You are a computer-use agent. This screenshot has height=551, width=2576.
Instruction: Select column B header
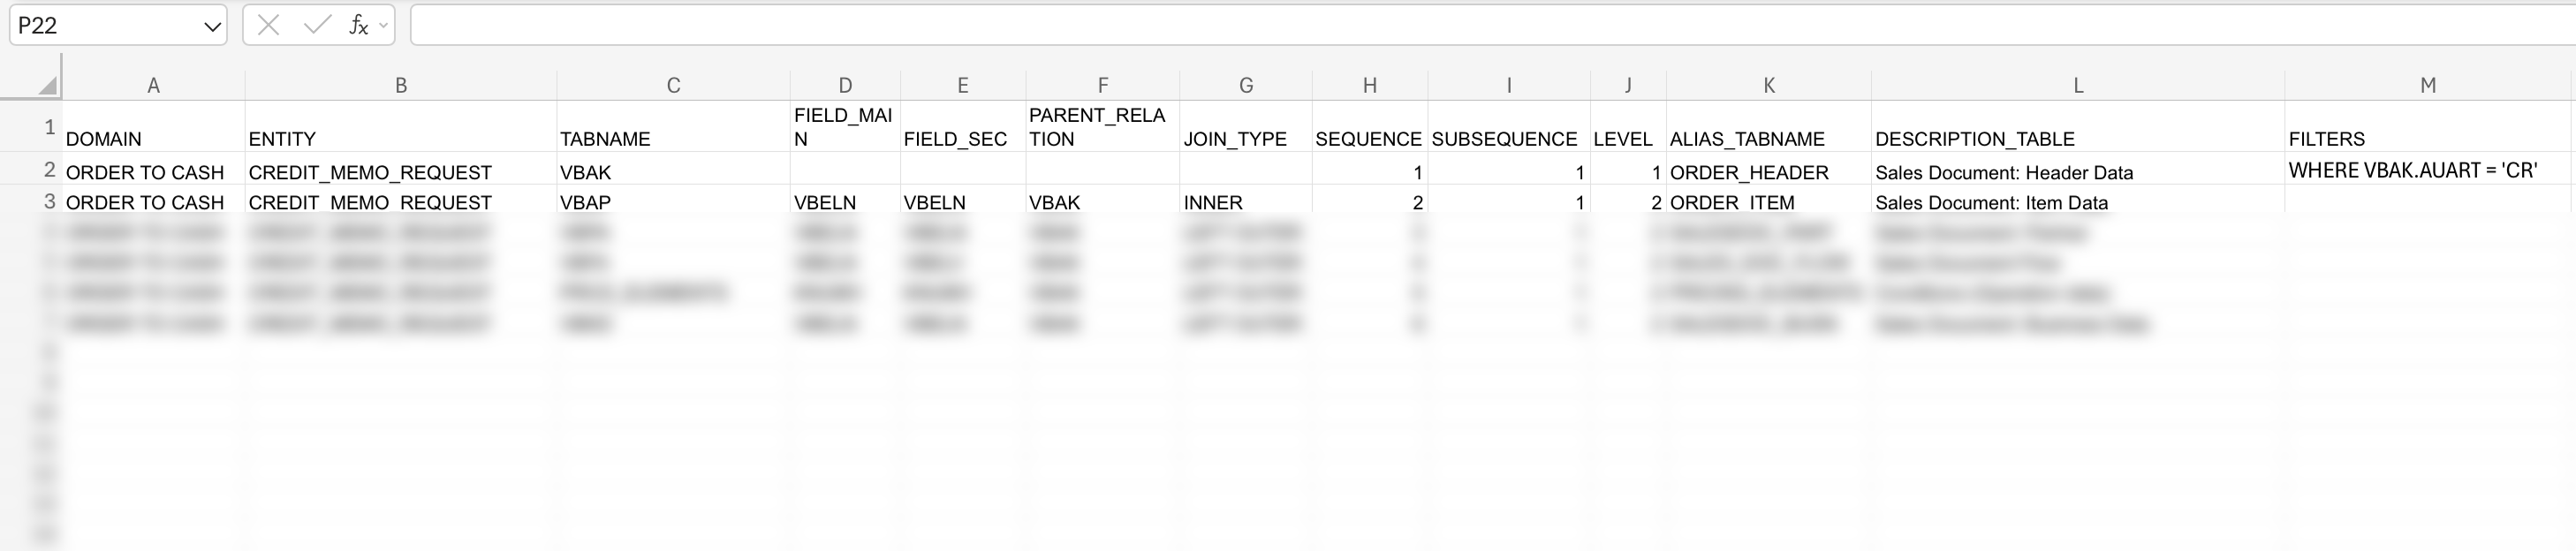pos(400,86)
